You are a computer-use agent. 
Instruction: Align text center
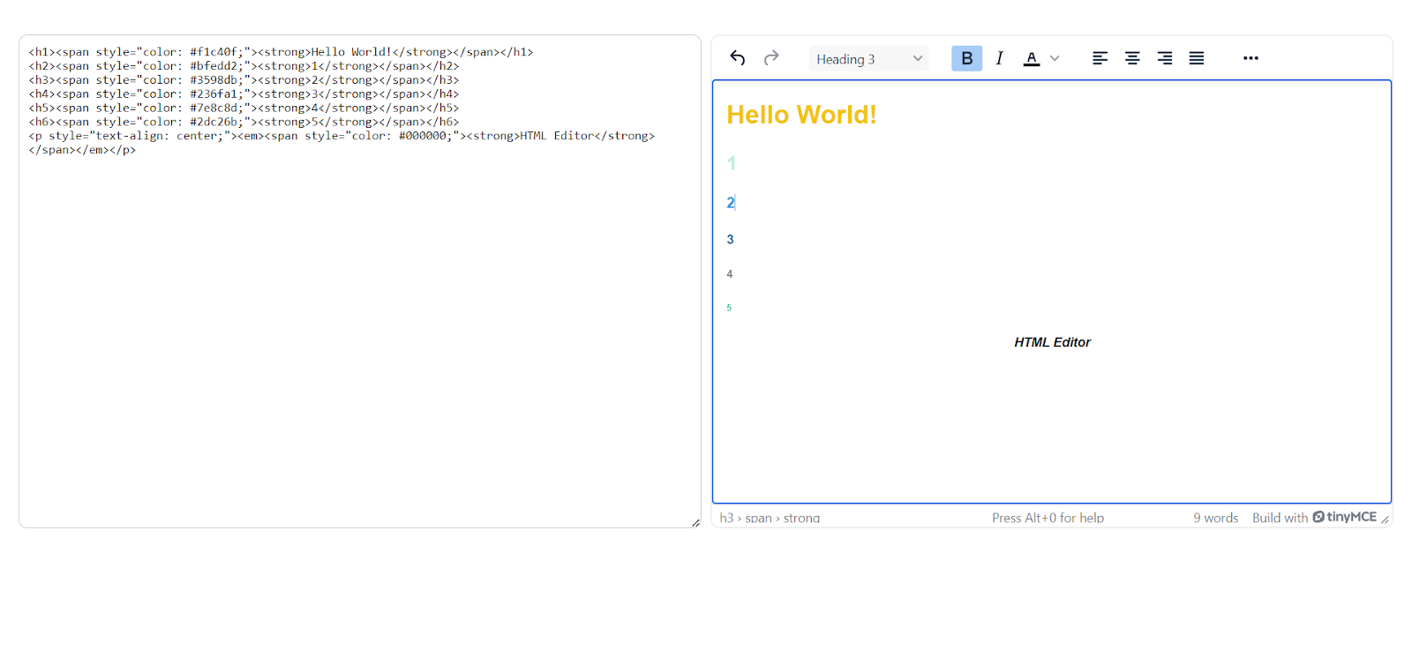tap(1132, 58)
